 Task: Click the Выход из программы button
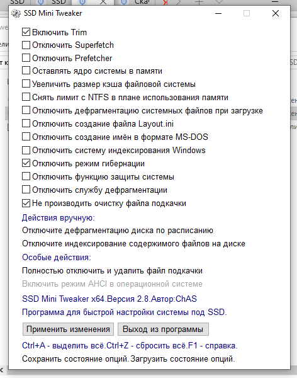163,329
